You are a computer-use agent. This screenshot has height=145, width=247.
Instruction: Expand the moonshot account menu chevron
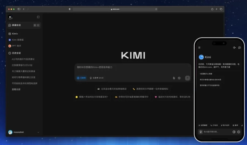tap(38, 132)
